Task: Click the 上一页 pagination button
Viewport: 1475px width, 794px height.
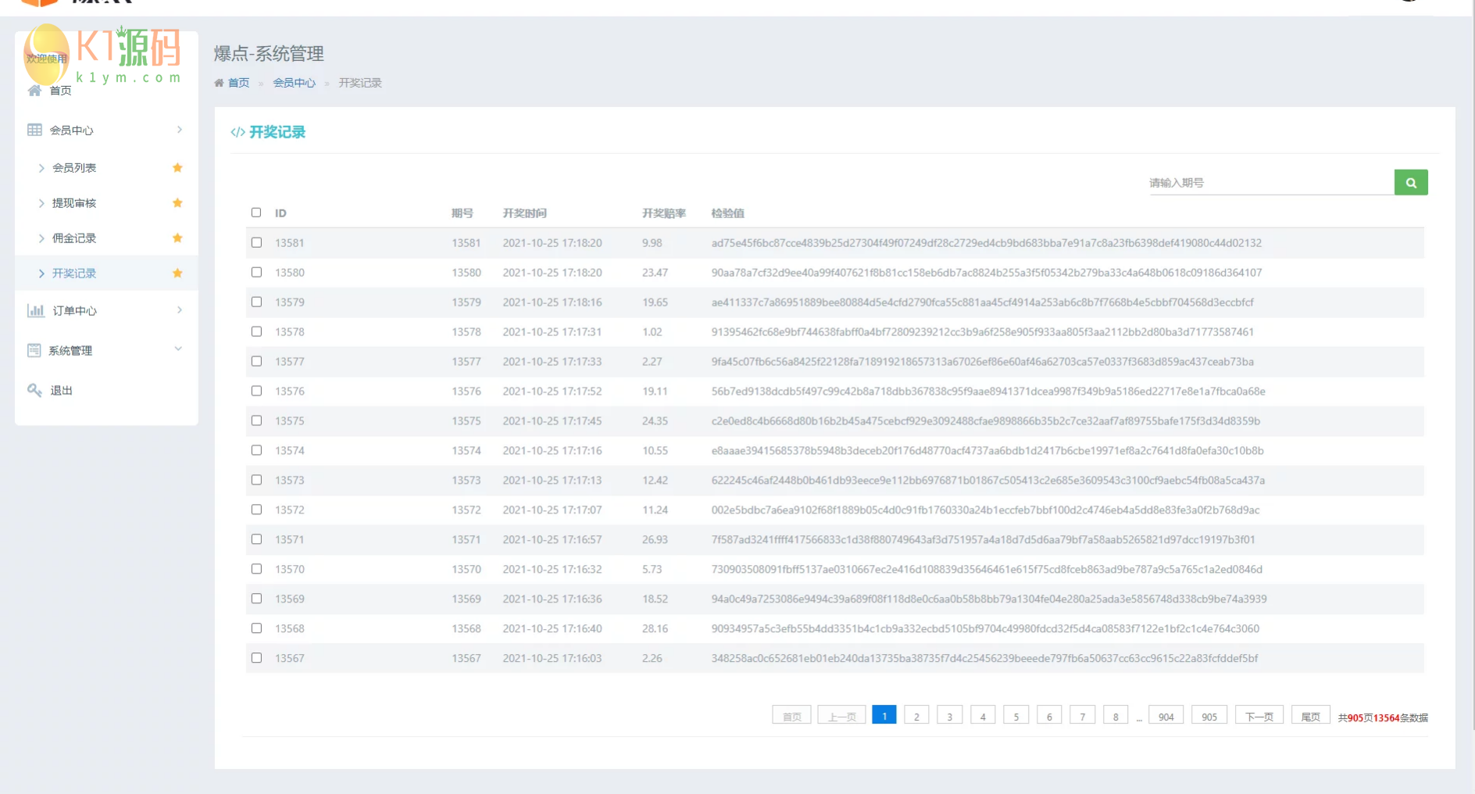Action: 841,716
